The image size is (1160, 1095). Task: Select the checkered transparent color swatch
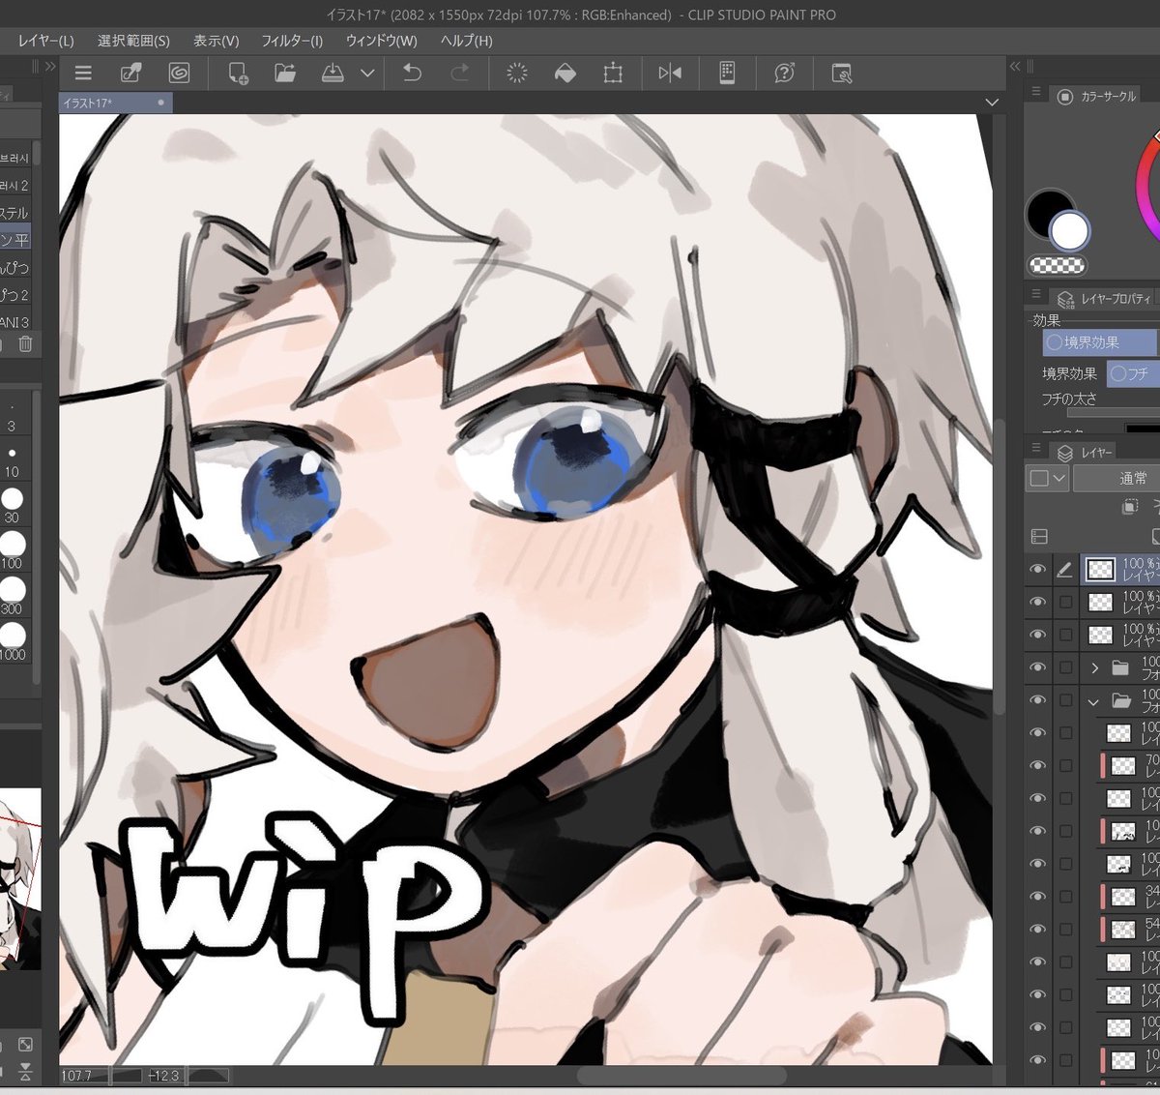(1058, 265)
